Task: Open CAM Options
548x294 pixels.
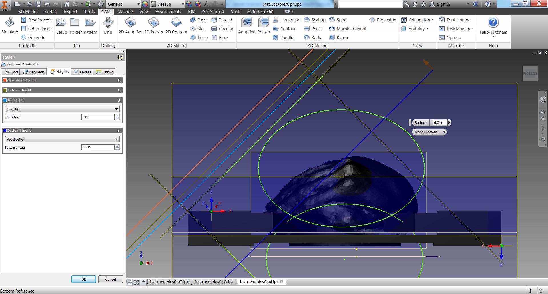Action: tap(450, 38)
